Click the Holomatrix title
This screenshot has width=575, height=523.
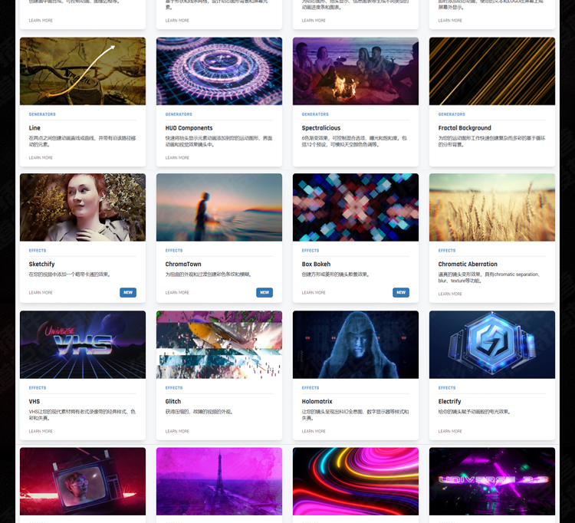[317, 402]
